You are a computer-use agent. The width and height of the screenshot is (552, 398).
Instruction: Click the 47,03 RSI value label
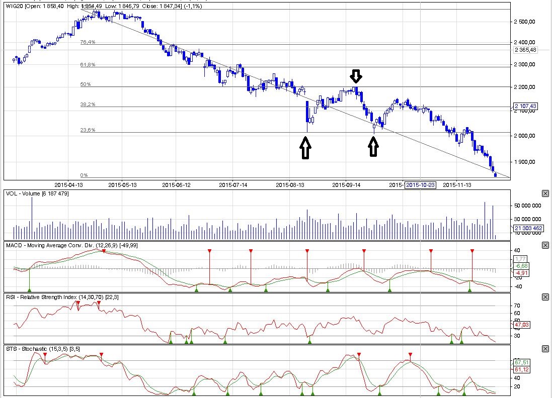(x=522, y=325)
